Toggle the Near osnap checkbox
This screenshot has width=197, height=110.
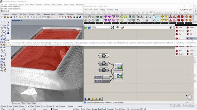[7, 107]
